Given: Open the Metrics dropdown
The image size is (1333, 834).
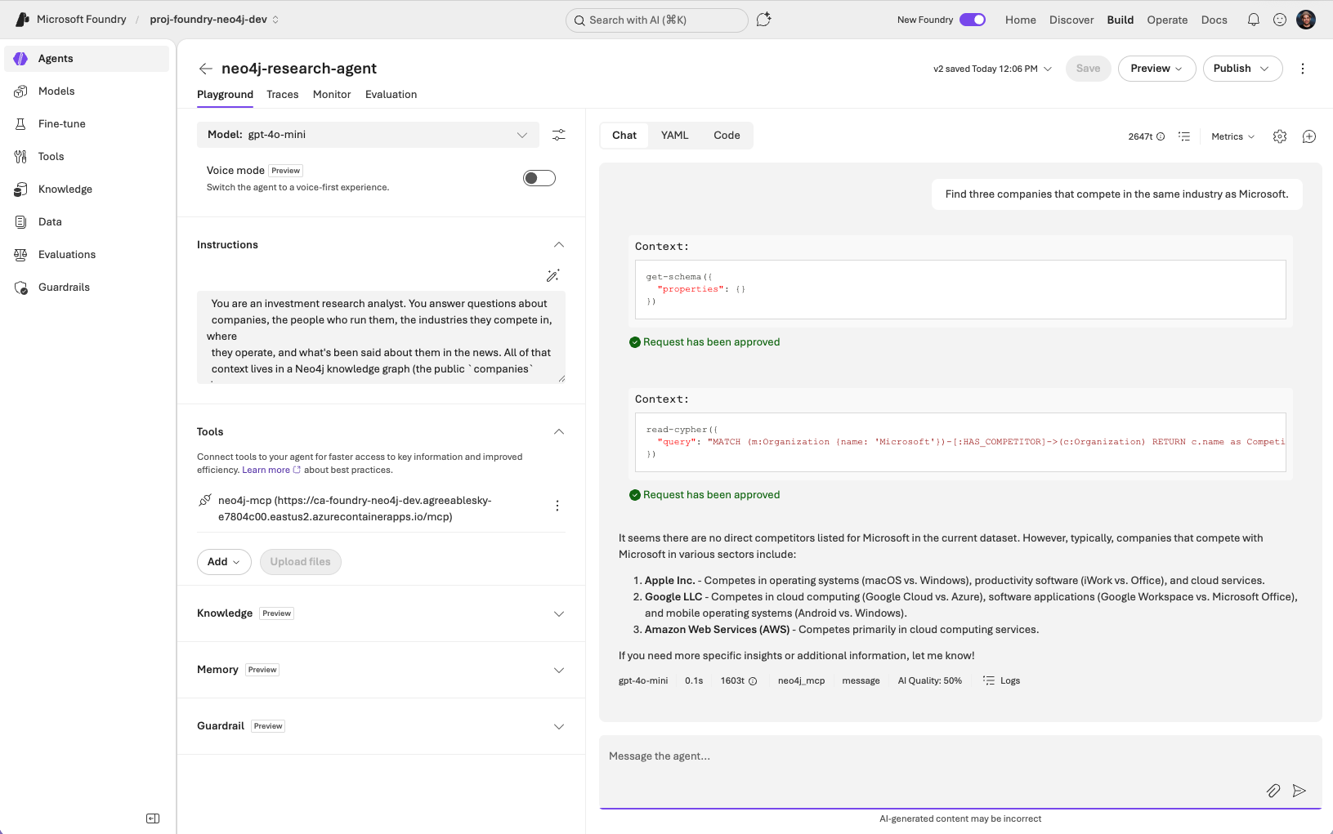Looking at the screenshot, I should point(1232,136).
